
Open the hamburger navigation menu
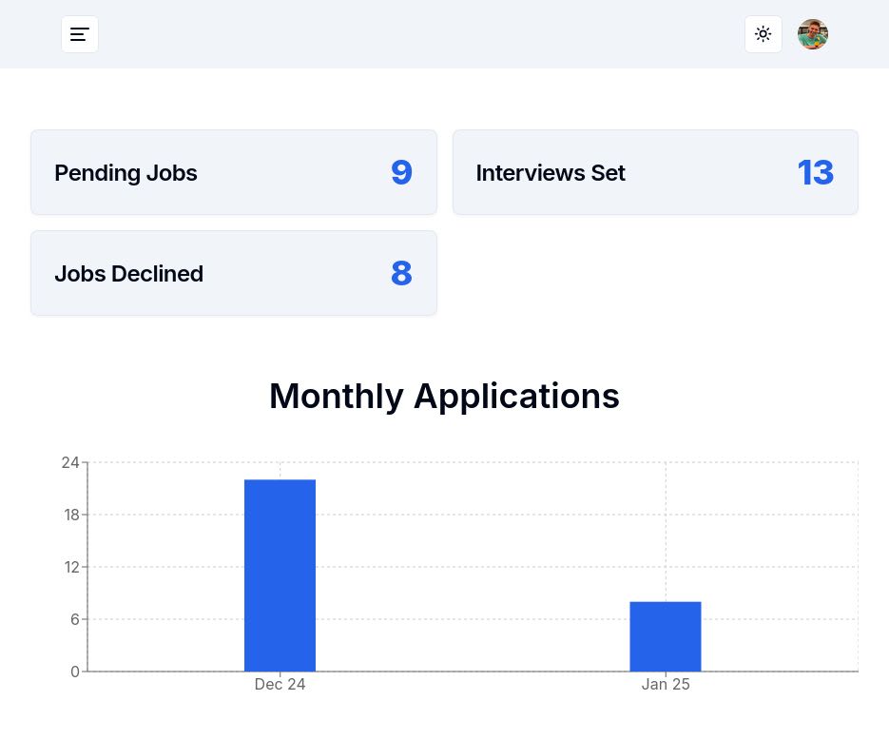(80, 34)
